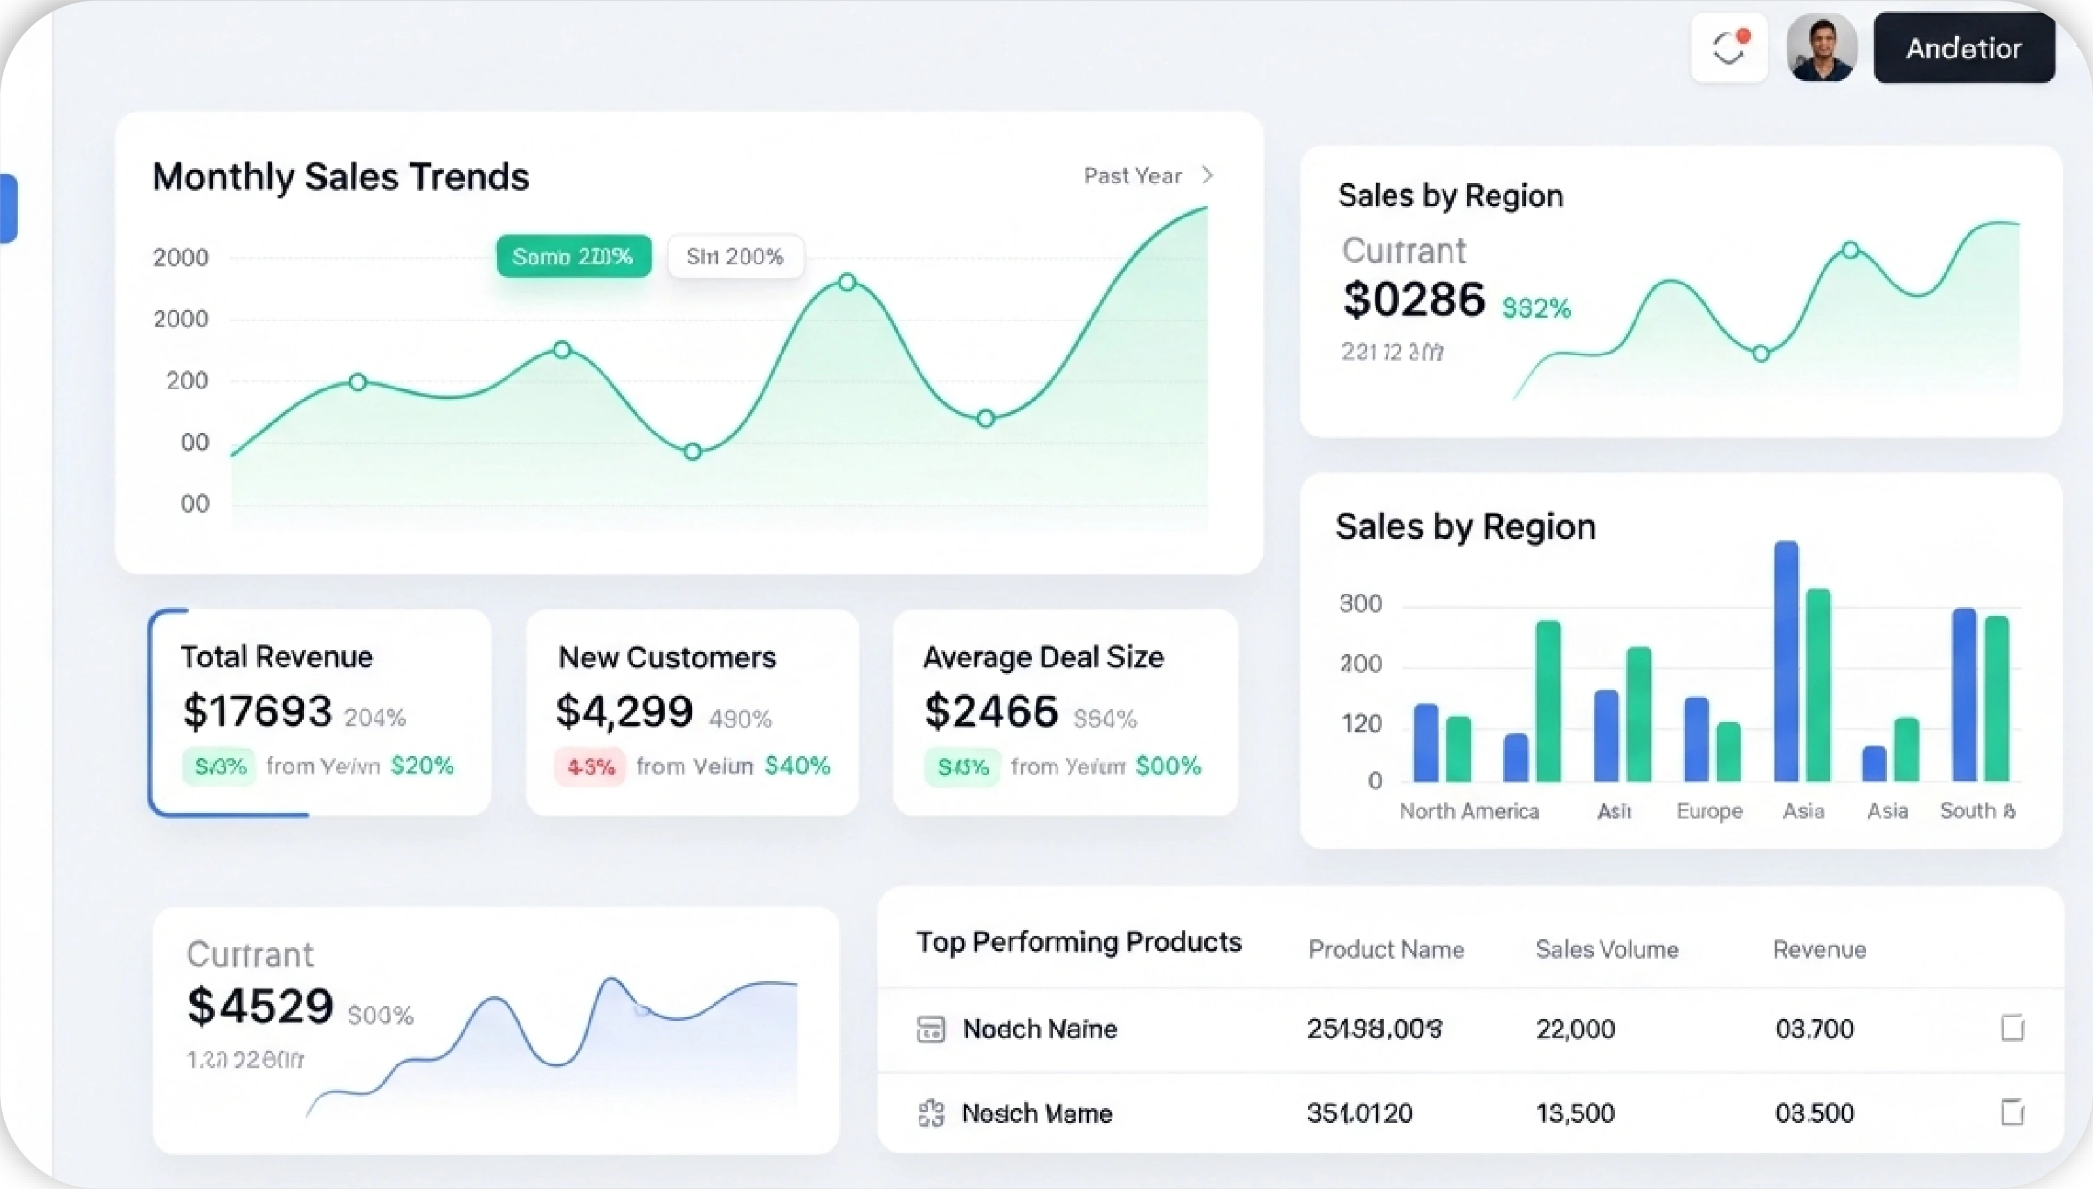Click the Top Performing Products heading
The image size is (2093, 1189).
(1078, 942)
